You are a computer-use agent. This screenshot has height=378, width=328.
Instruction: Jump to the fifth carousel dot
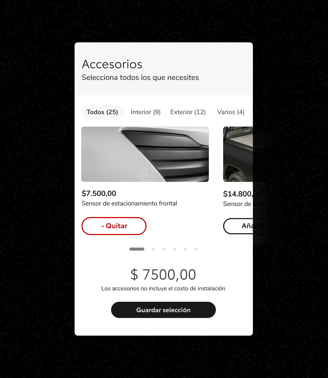tap(185, 249)
